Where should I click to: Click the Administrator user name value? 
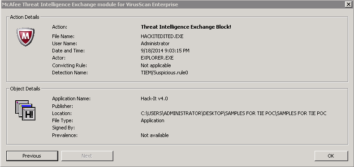point(155,43)
